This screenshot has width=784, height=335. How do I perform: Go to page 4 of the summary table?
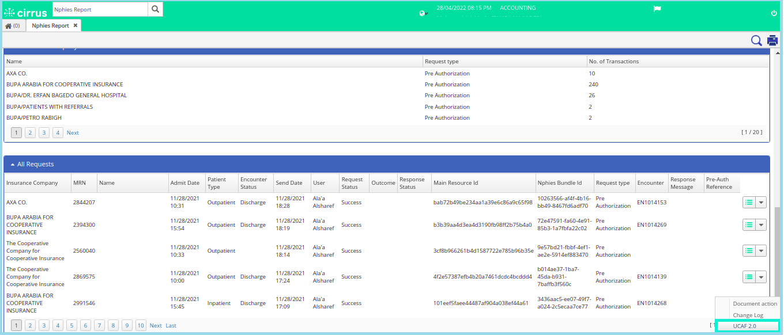tap(58, 133)
